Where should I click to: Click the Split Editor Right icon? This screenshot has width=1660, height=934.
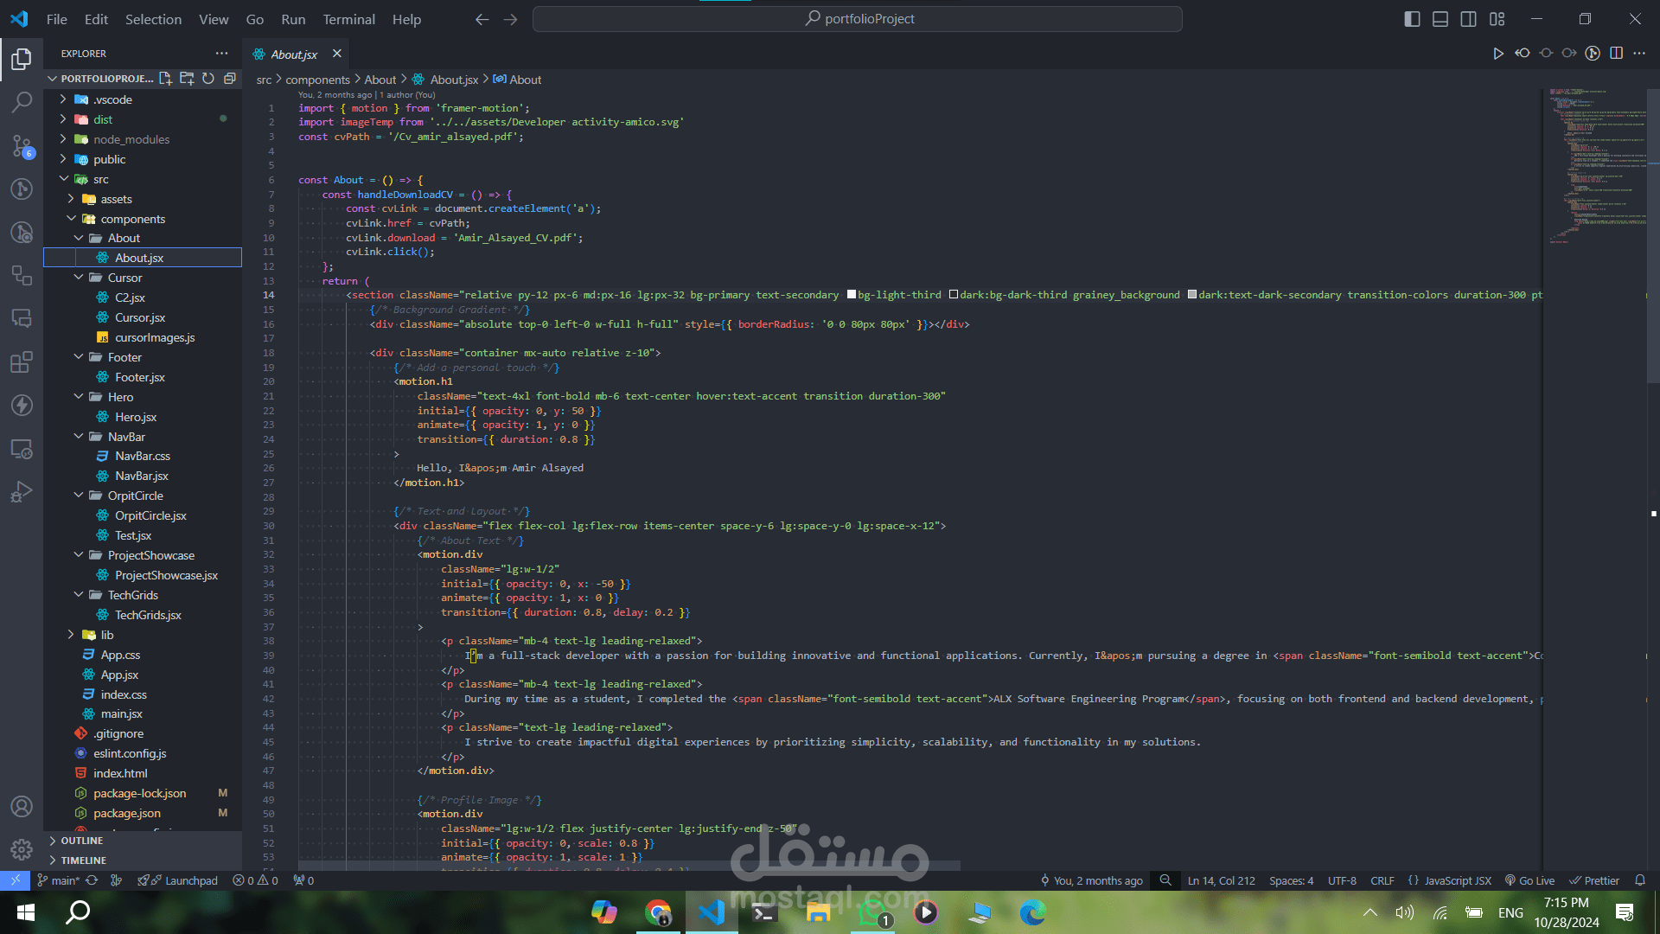pos(1616,54)
